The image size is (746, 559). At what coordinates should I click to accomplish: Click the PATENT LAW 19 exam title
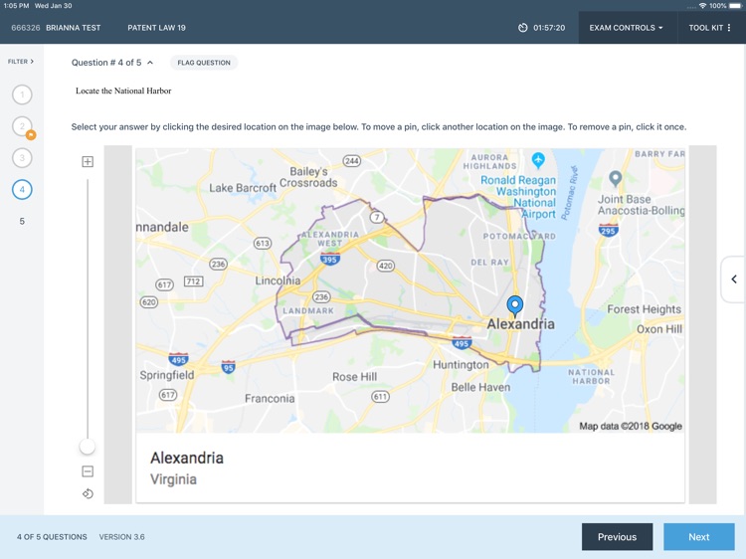(156, 28)
